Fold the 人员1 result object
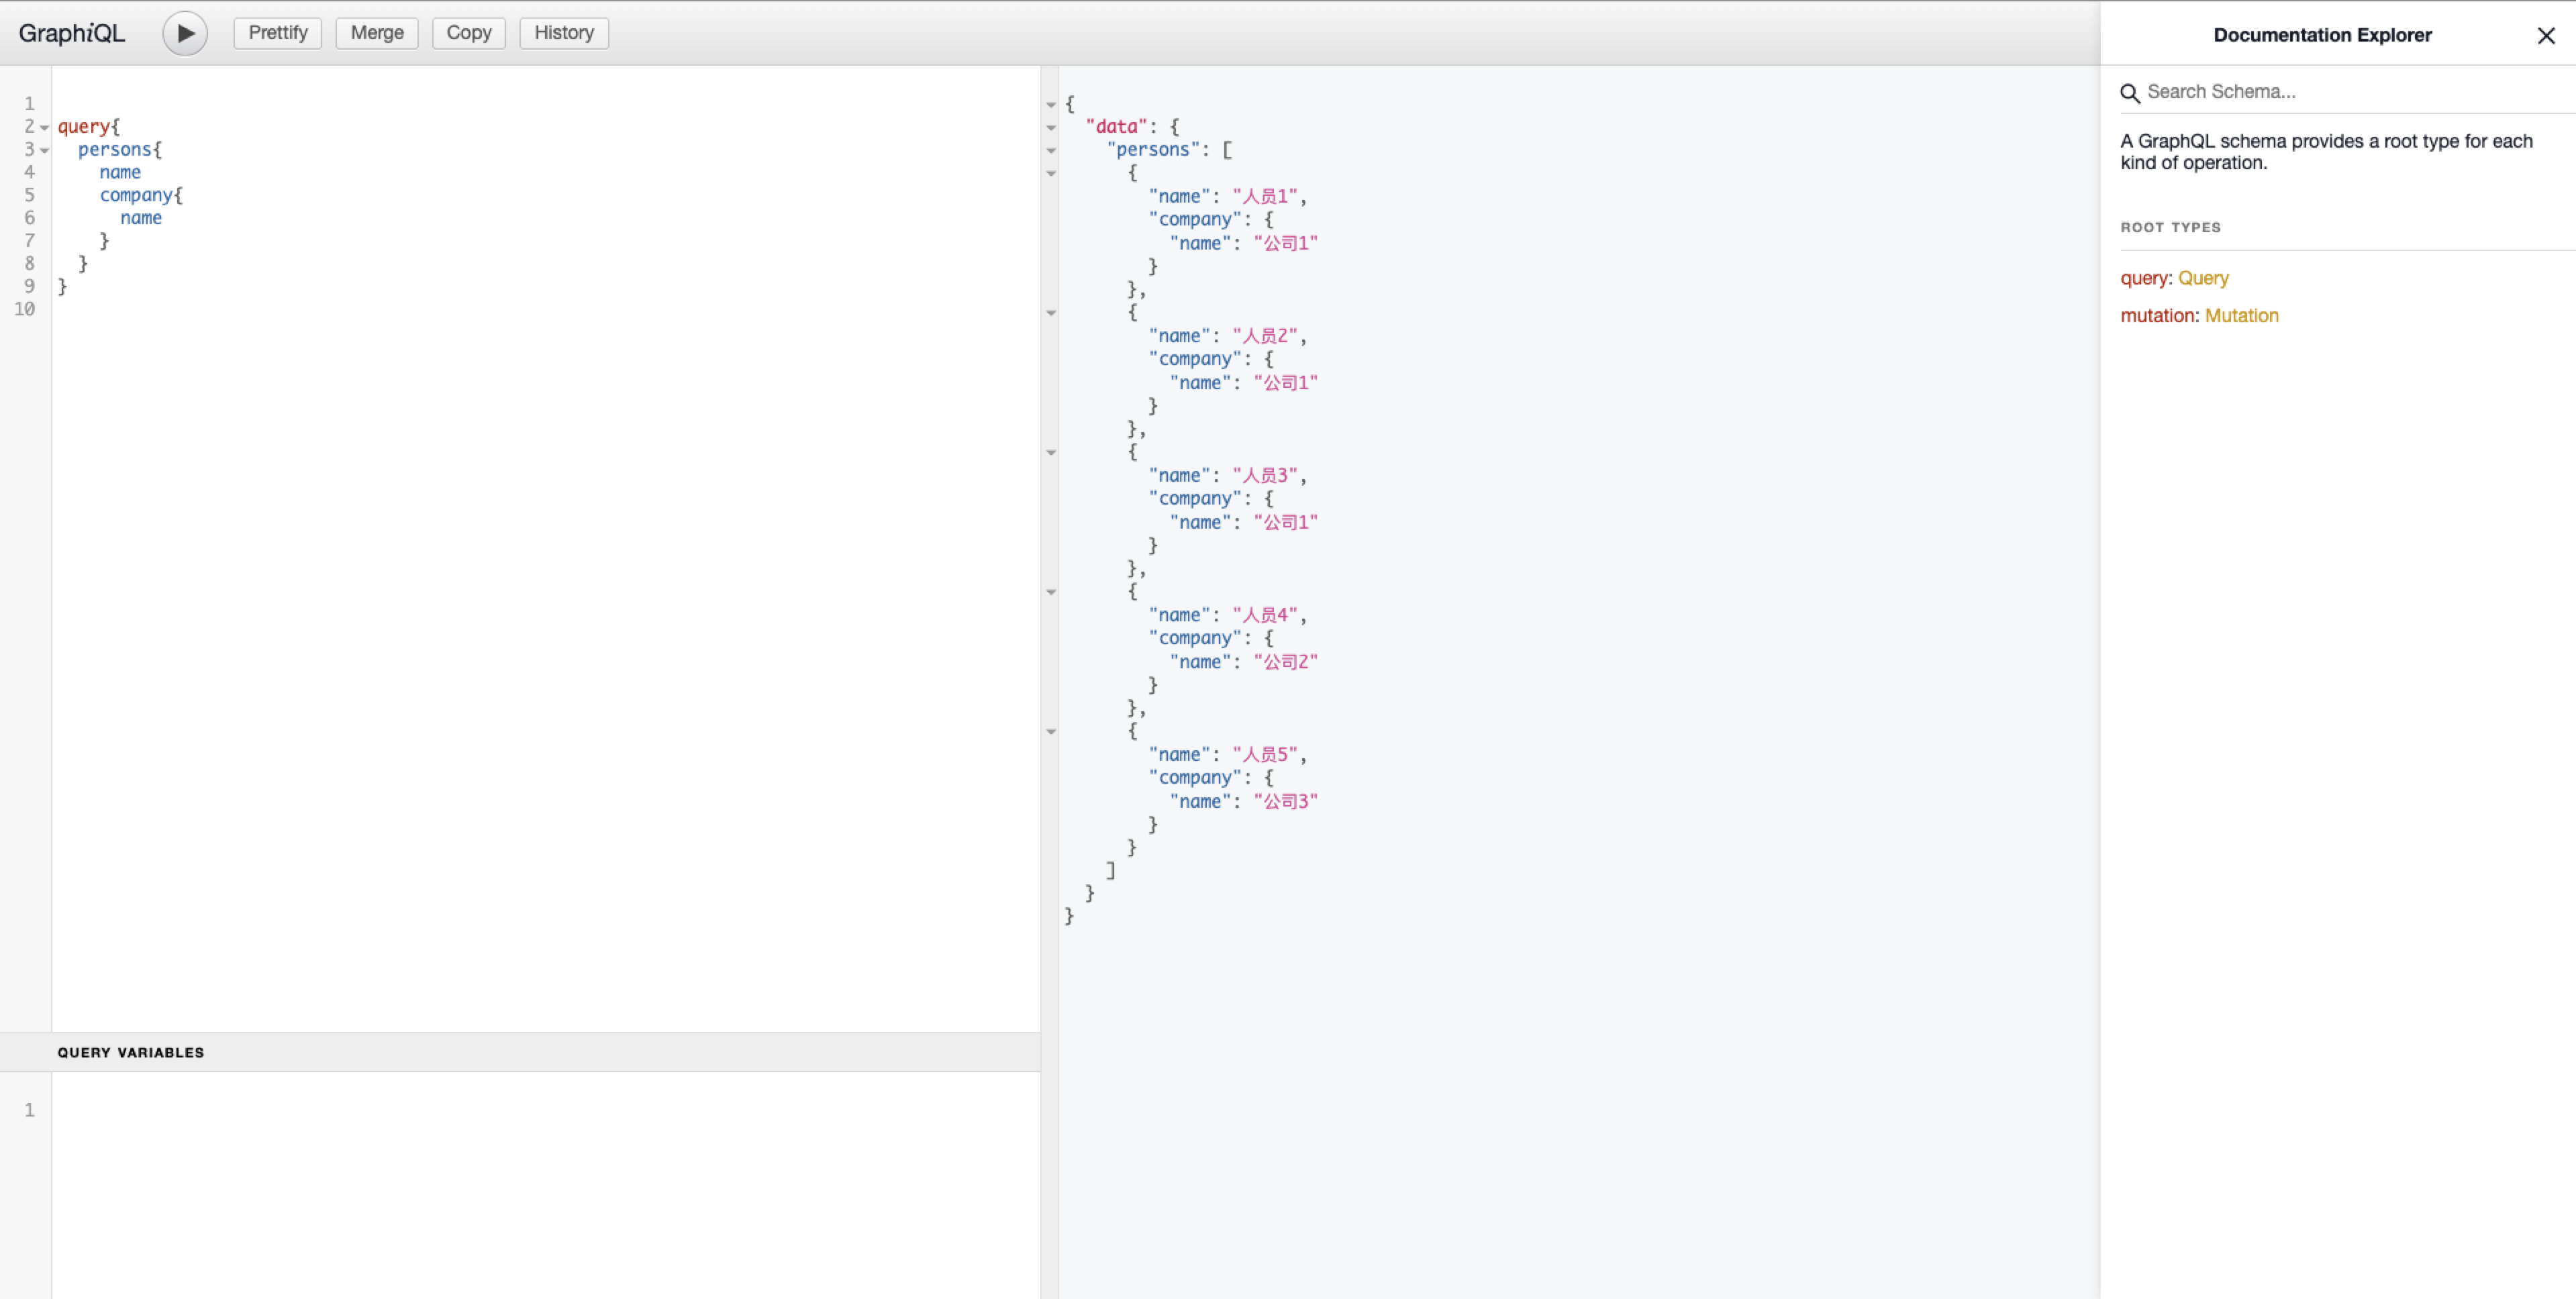 tap(1051, 174)
